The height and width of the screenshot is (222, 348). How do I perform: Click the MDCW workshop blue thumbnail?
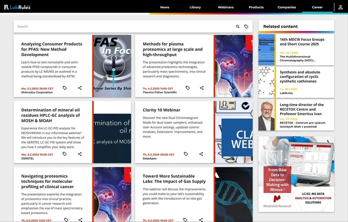pos(266,49)
